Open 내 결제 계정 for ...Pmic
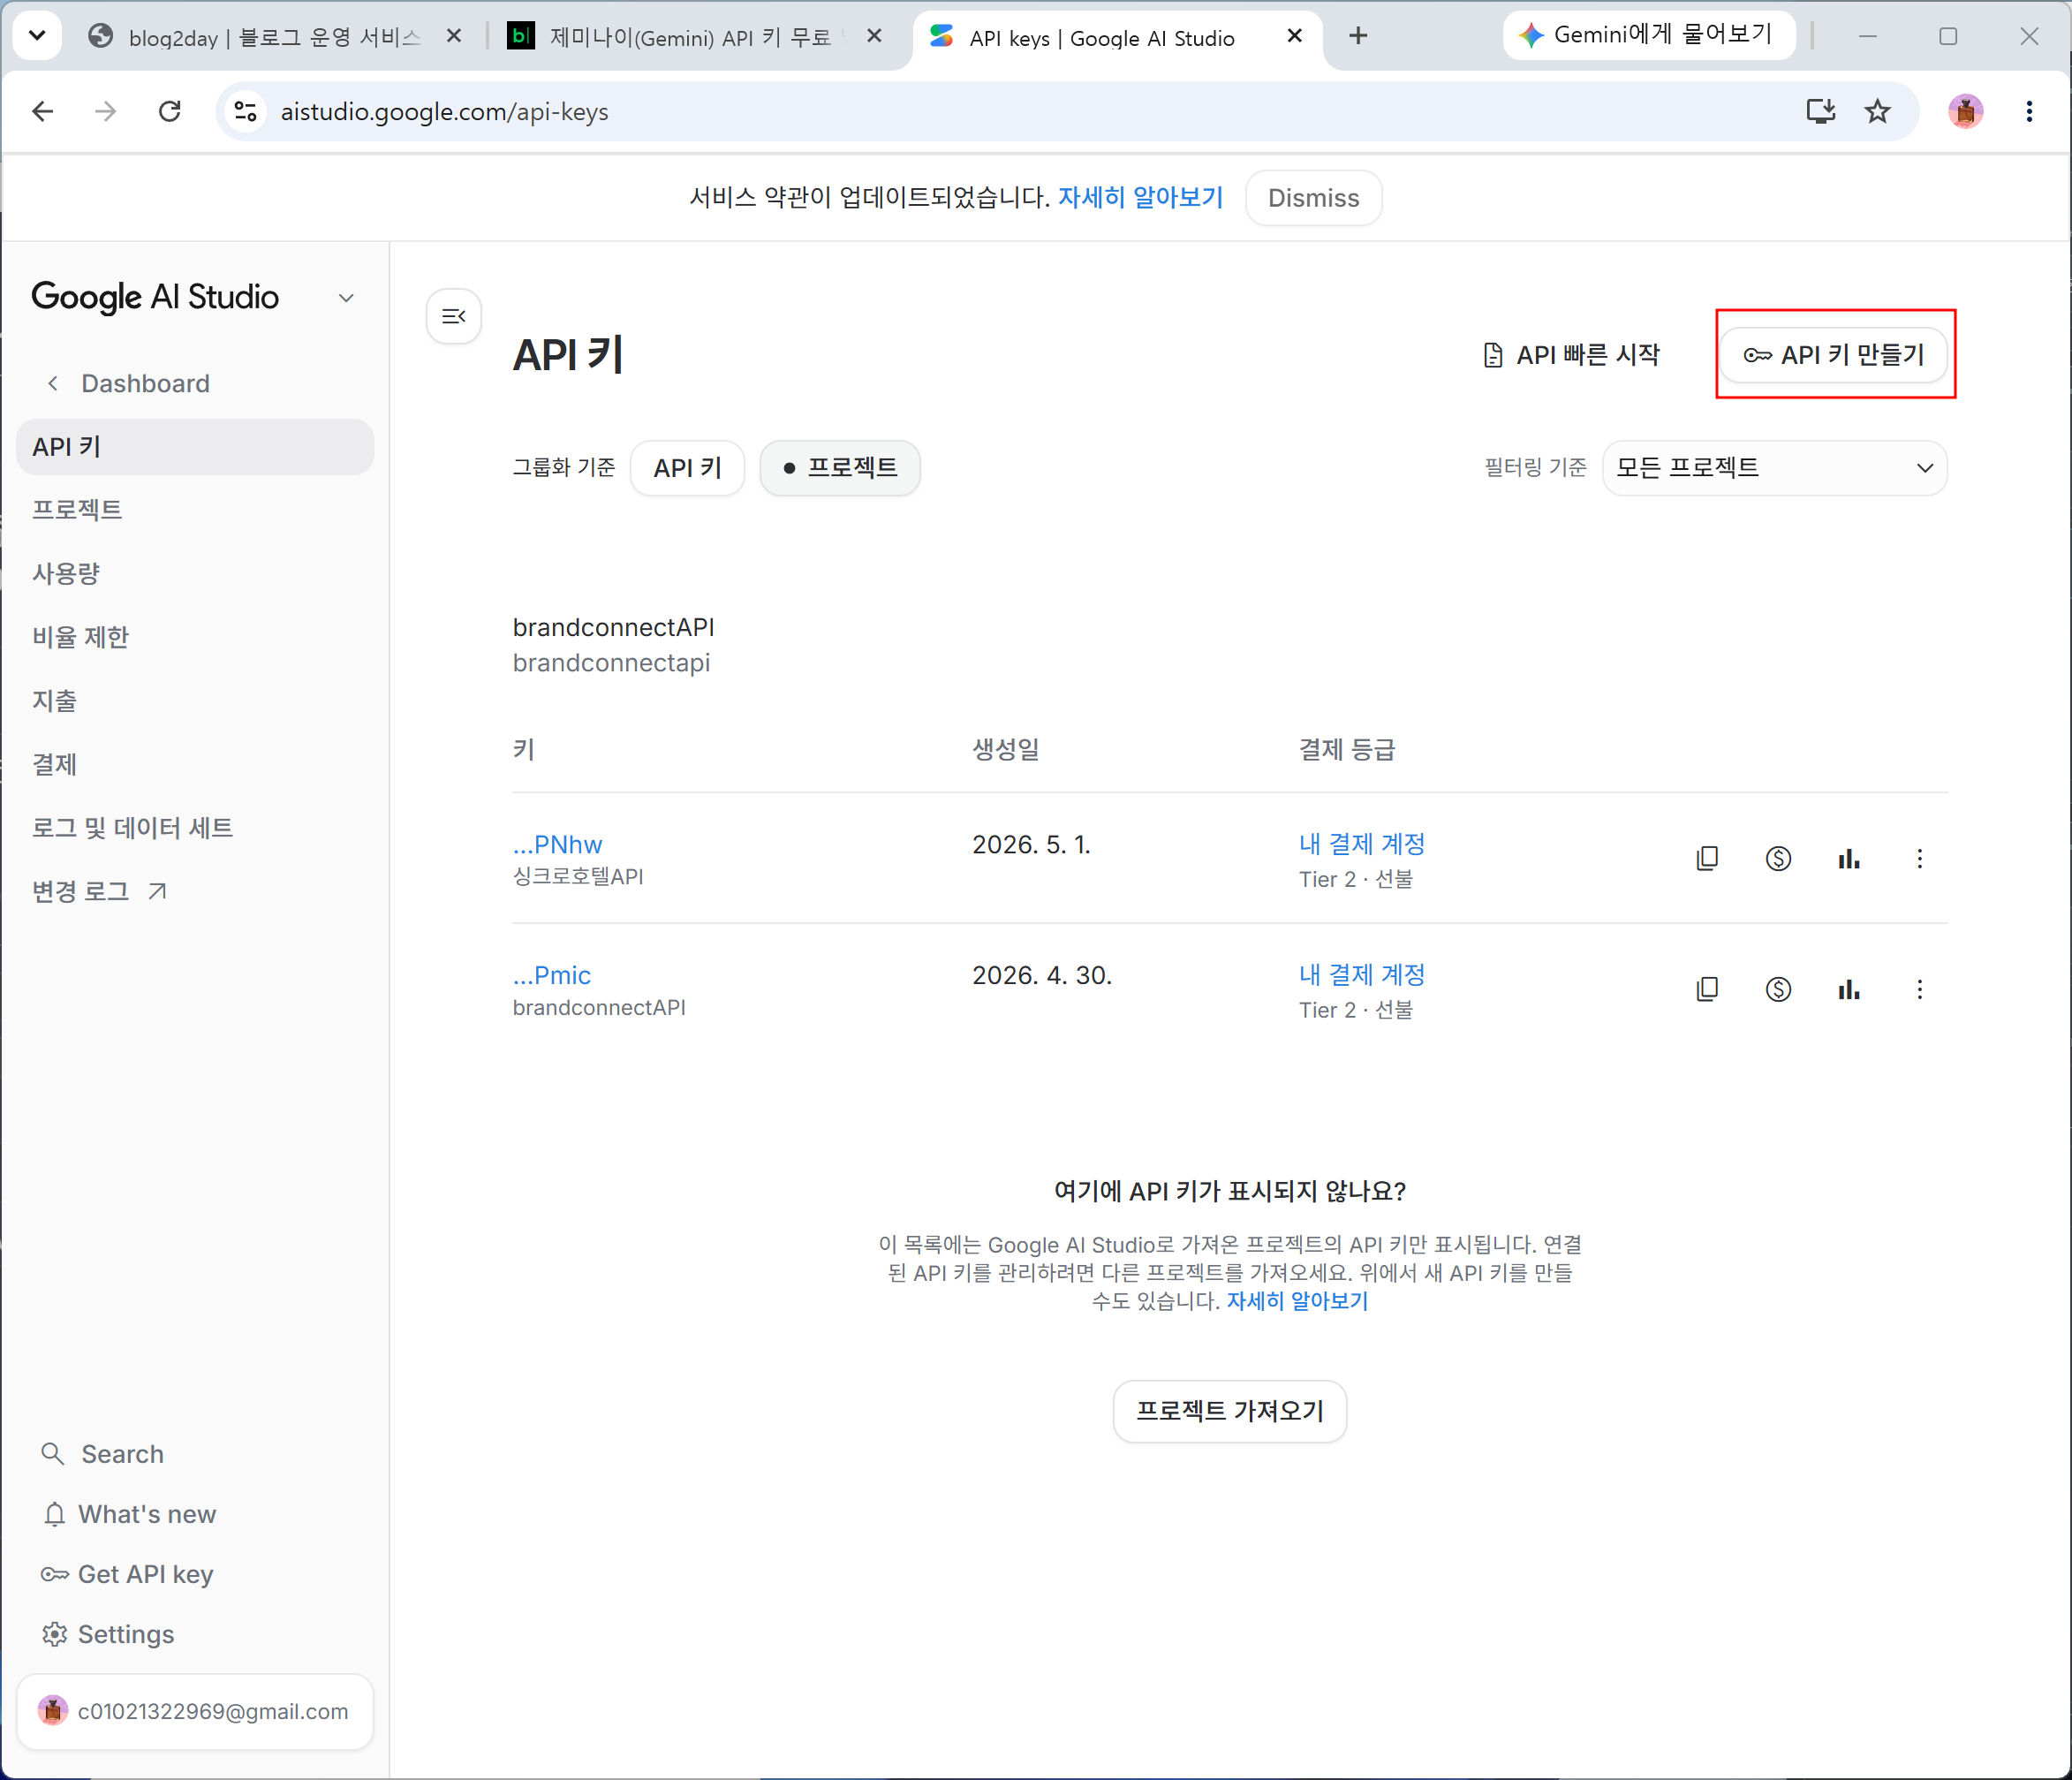2072x1780 pixels. coord(1362,975)
